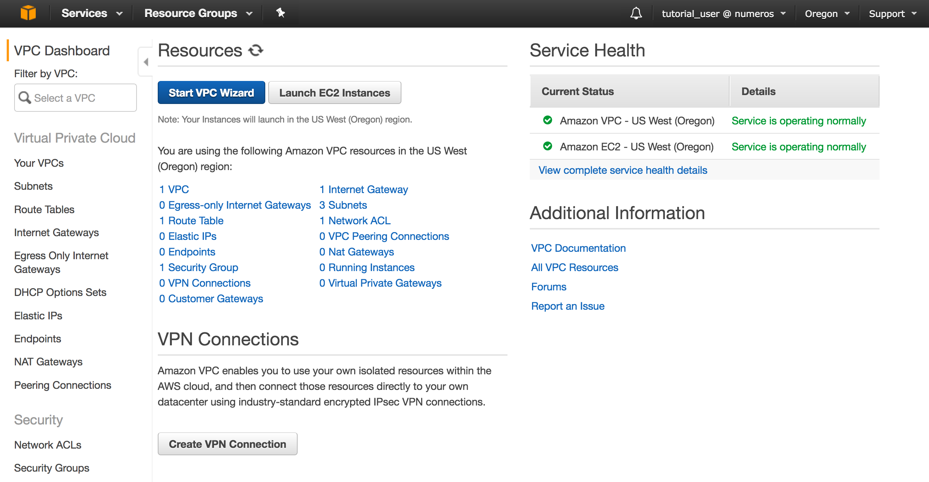Go to Your VPCs in sidebar
929x482 pixels.
[39, 163]
